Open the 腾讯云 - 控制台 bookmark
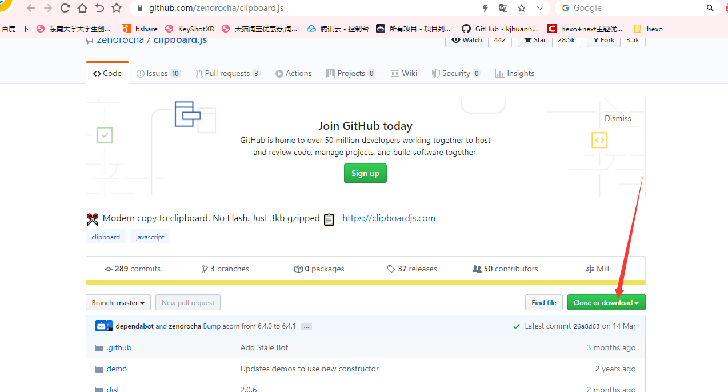The image size is (728, 392). [338, 29]
